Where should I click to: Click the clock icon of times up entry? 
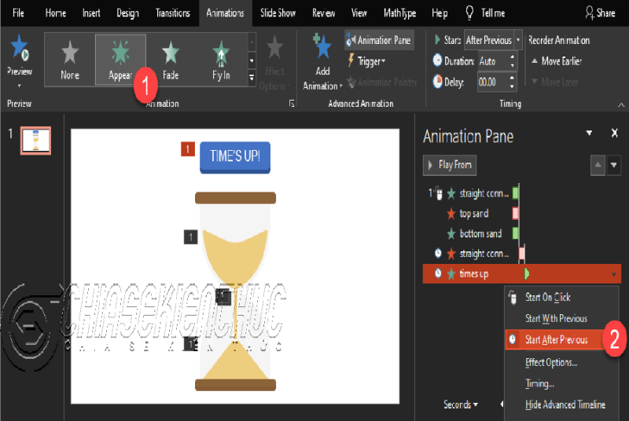point(438,273)
